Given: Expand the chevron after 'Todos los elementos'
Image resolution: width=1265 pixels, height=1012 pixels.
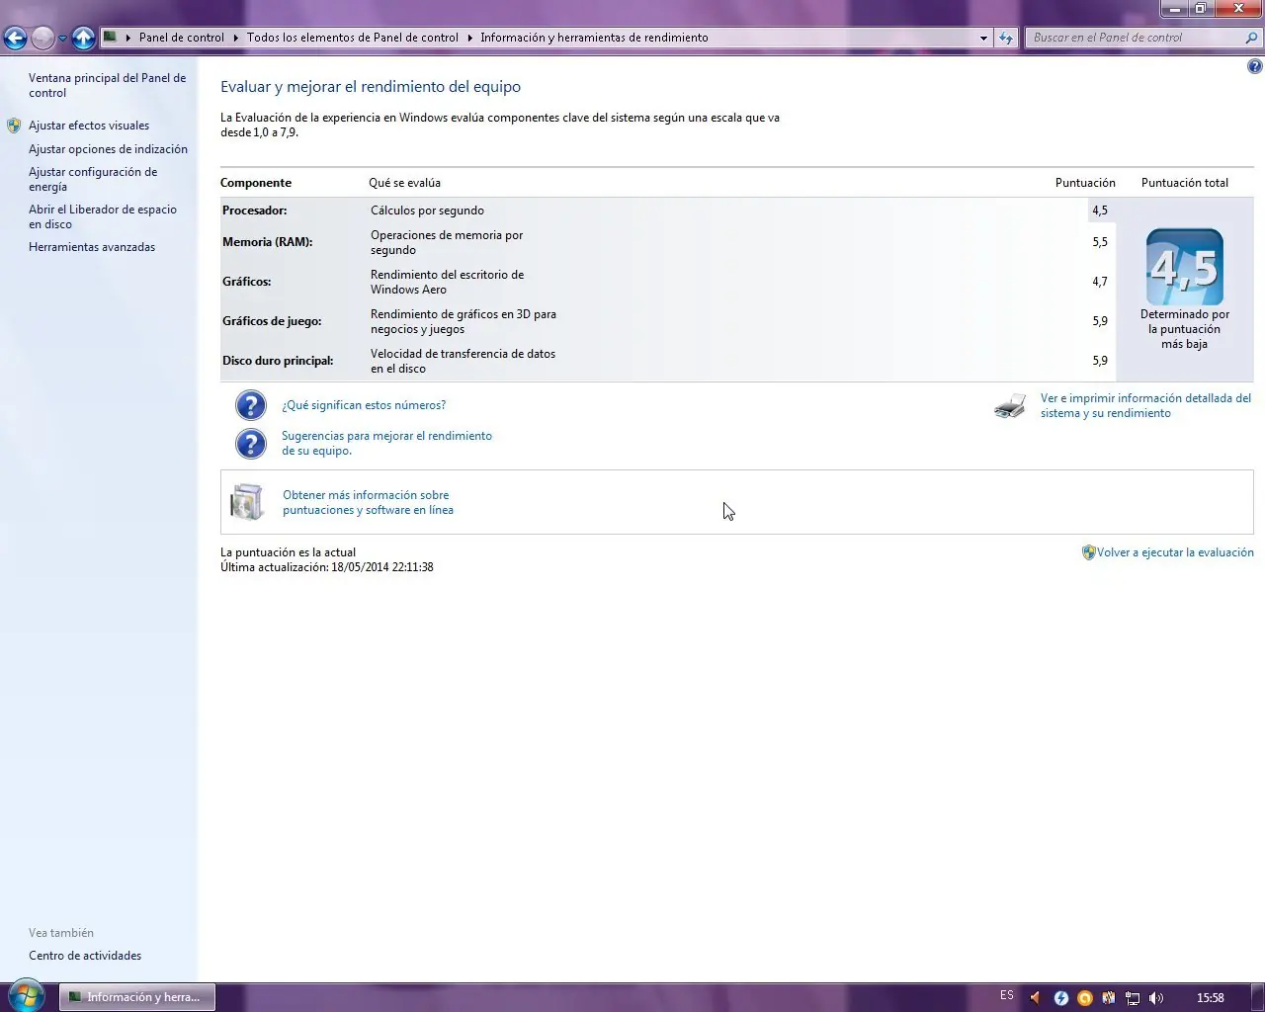Looking at the screenshot, I should [x=470, y=38].
